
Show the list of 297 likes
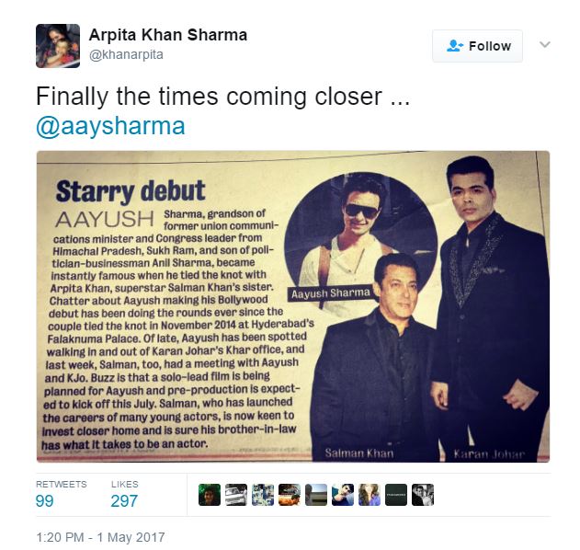(125, 495)
